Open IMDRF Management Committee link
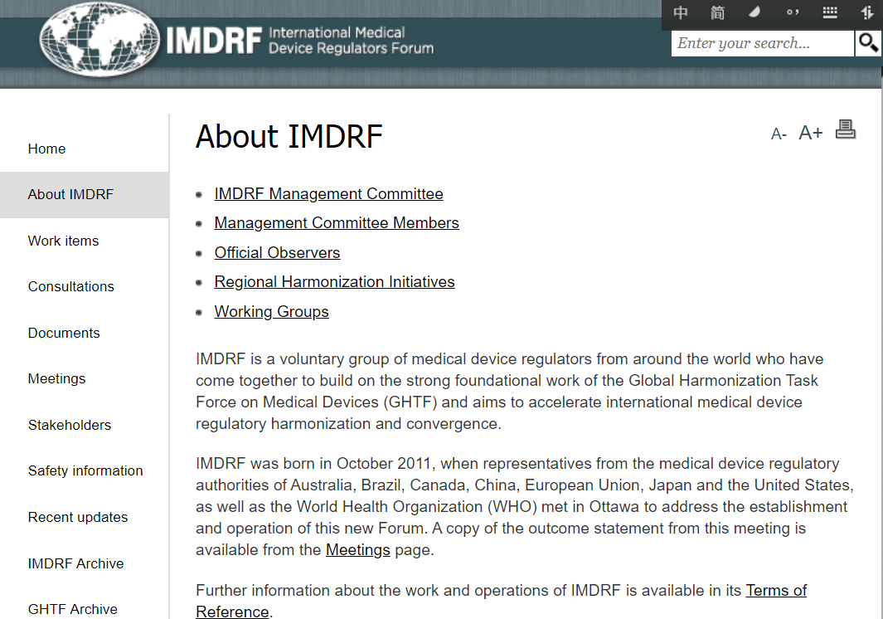The height and width of the screenshot is (619, 883). tap(328, 194)
